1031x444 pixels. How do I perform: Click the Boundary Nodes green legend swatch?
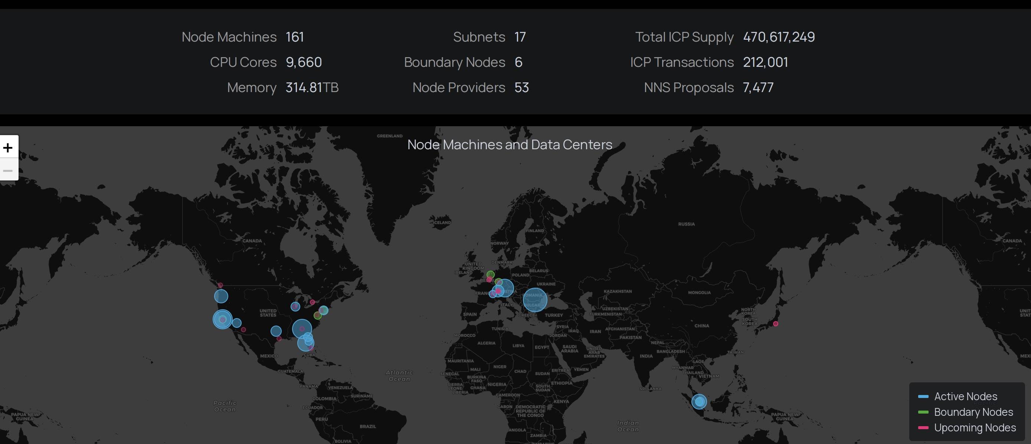coord(923,412)
